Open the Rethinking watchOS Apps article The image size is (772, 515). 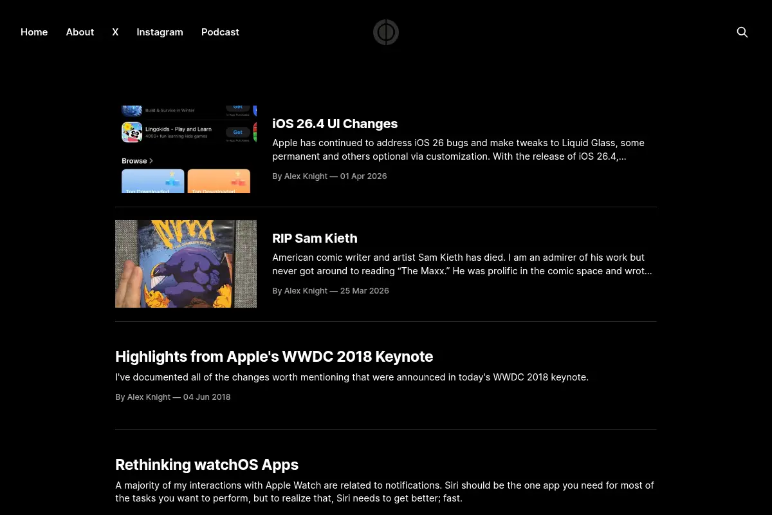click(207, 465)
